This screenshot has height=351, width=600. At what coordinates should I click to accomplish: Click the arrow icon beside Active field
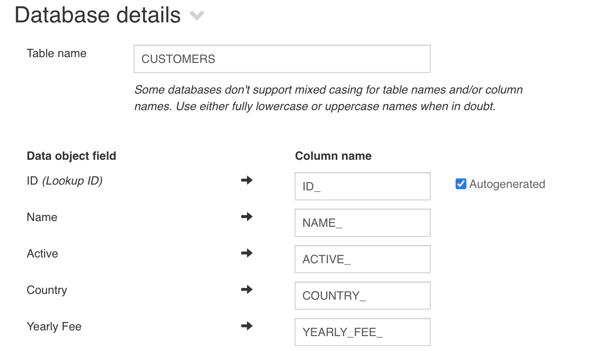coord(247,253)
